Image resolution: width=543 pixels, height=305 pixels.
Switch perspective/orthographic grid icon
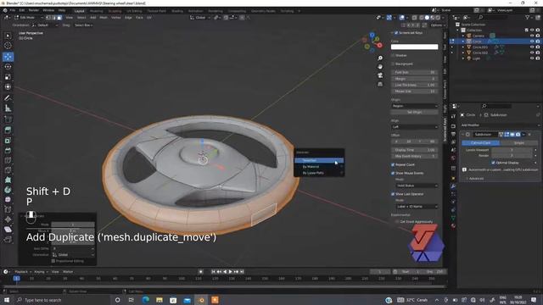(380, 84)
